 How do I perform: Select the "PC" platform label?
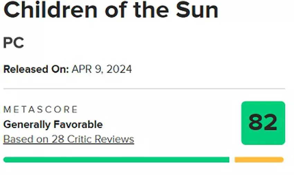[13, 43]
